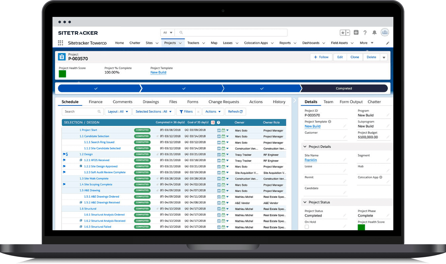Open the App Launcher grid icon
Screen dimensions: 446x264
[60, 43]
